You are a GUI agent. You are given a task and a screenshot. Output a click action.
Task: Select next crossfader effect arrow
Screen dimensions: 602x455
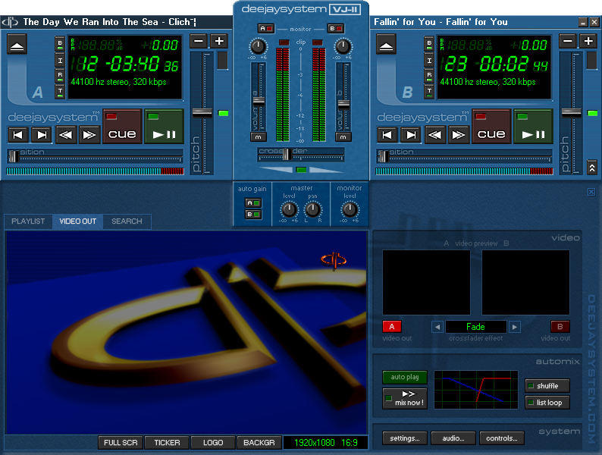[x=515, y=327]
